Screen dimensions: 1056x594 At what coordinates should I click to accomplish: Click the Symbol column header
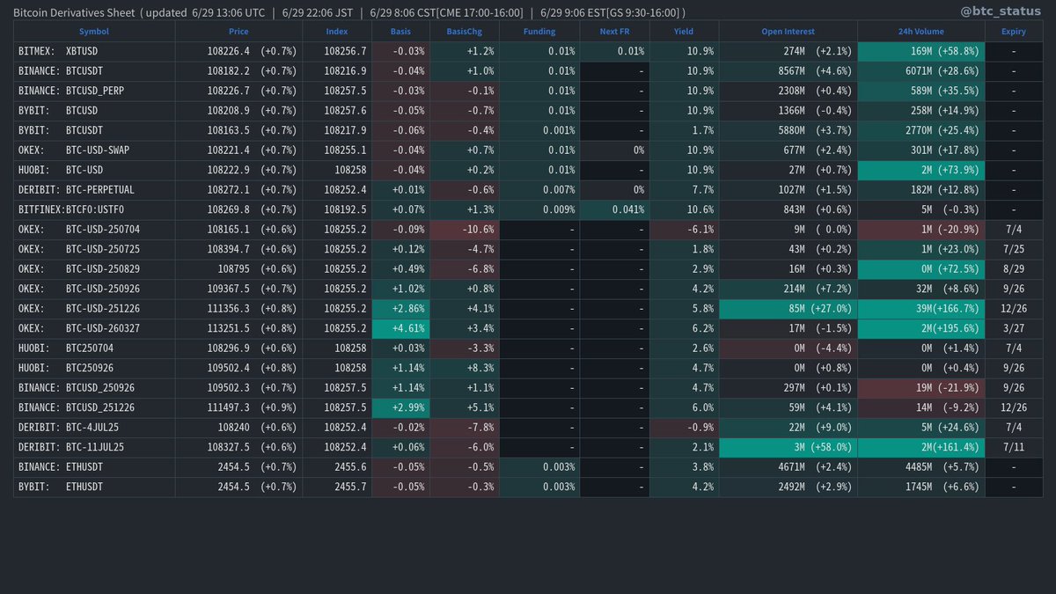(94, 32)
